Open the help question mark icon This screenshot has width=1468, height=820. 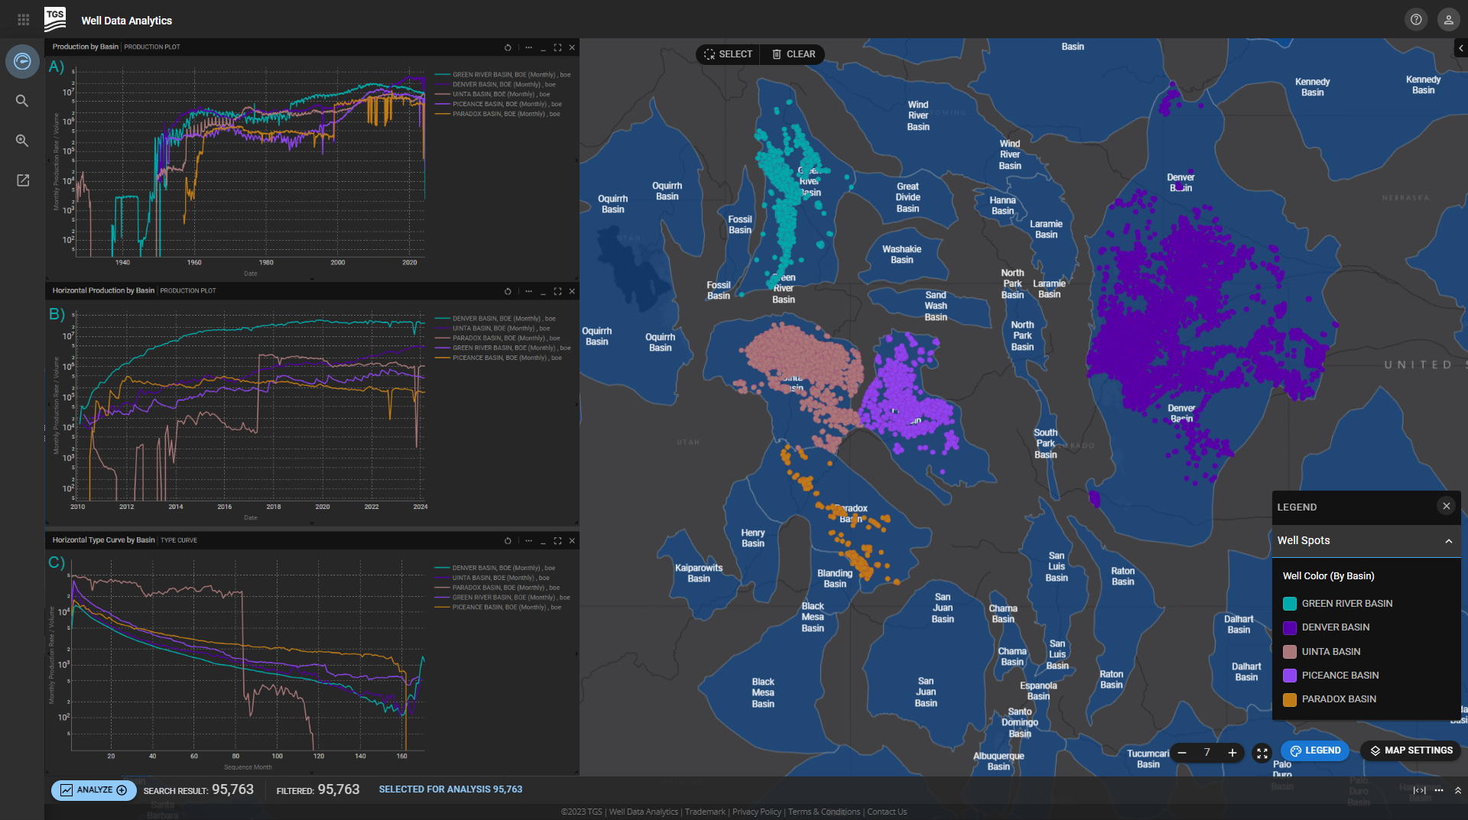click(x=1416, y=20)
